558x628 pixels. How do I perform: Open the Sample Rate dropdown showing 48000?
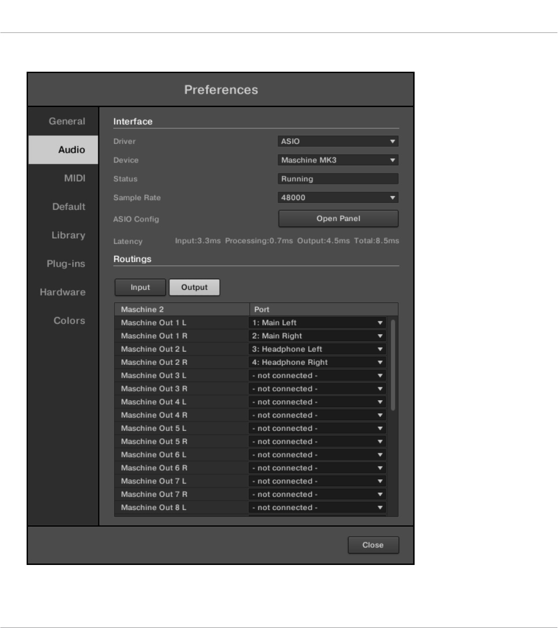338,197
